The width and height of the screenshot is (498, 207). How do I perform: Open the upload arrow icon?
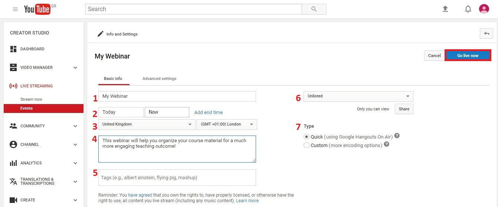[x=446, y=9]
